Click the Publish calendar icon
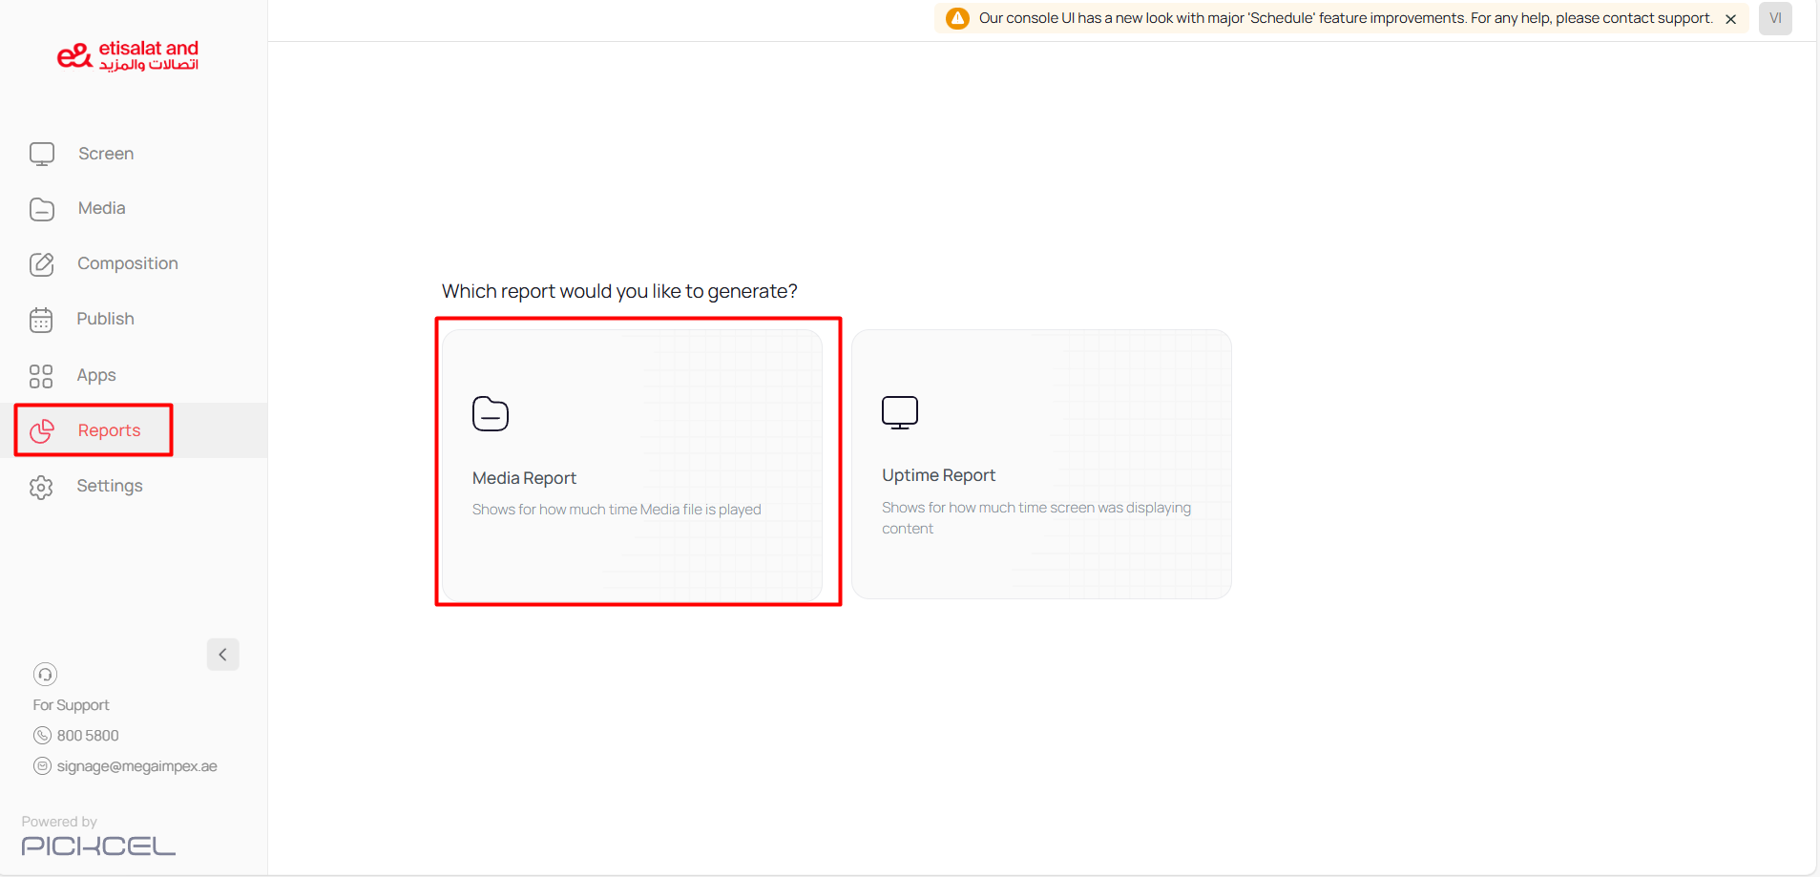1820x877 pixels. click(x=41, y=320)
